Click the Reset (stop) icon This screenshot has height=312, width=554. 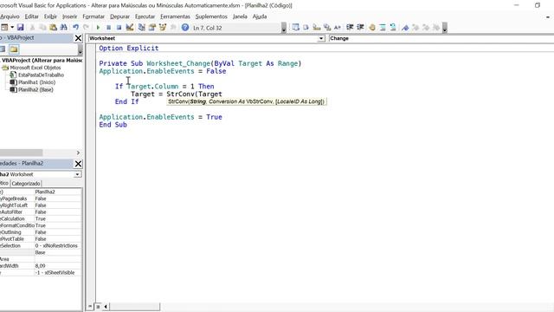(119, 27)
